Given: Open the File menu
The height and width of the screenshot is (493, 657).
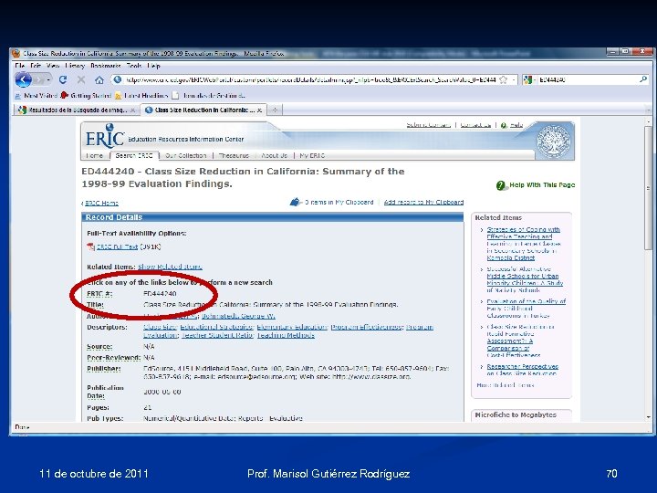Looking at the screenshot, I should tap(20, 66).
